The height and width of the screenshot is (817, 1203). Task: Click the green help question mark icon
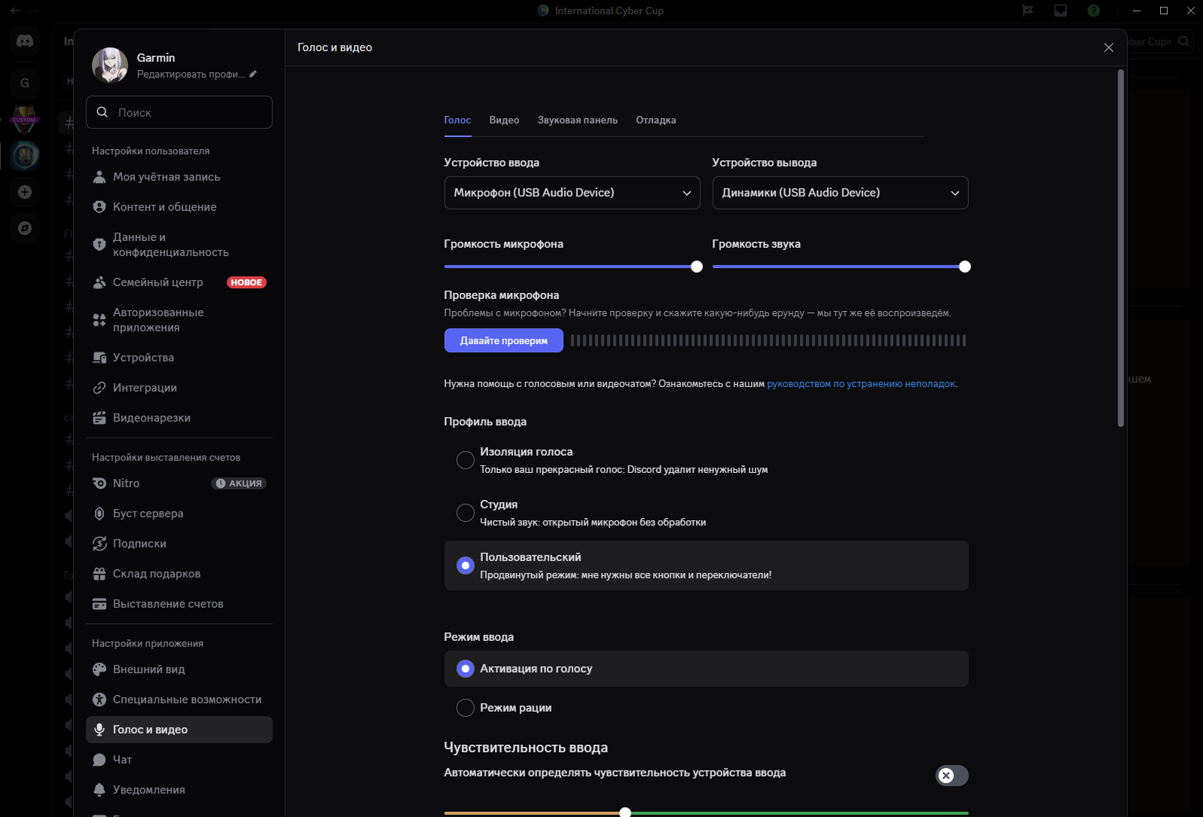[1094, 11]
